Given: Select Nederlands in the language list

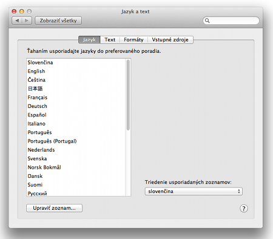Looking at the screenshot, I should tap(76, 150).
